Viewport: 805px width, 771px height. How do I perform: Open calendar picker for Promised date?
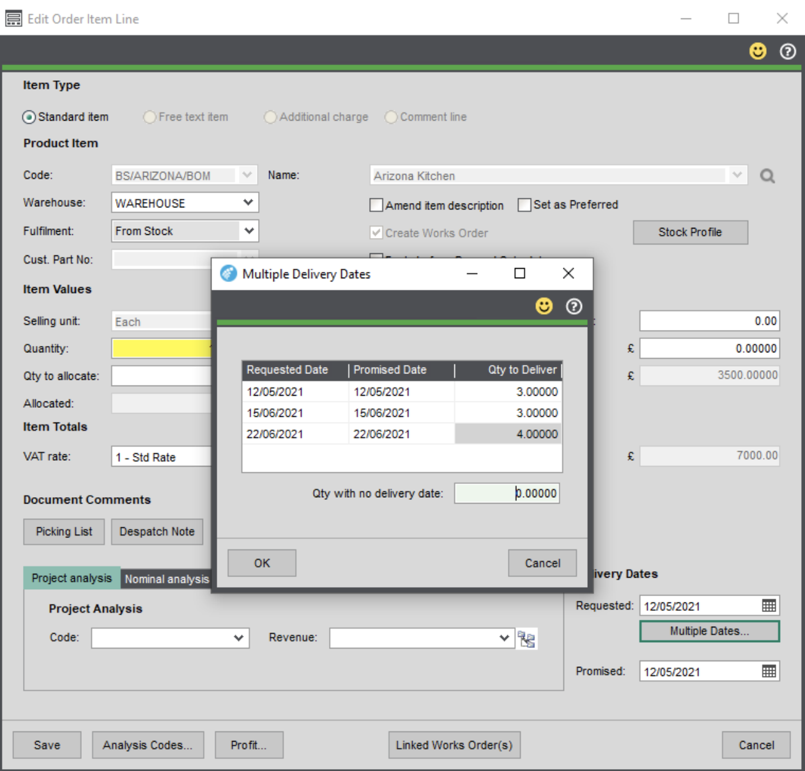(x=769, y=671)
